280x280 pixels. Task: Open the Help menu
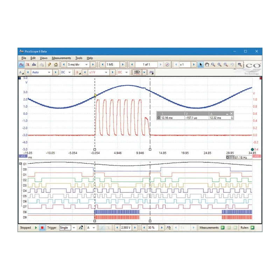[x=90, y=58]
